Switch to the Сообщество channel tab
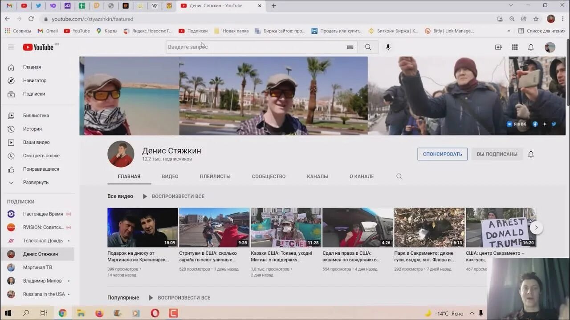This screenshot has height=320, width=570. pos(269,176)
